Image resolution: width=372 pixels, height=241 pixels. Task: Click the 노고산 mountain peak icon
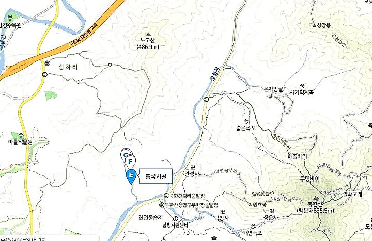pyautogui.click(x=148, y=34)
